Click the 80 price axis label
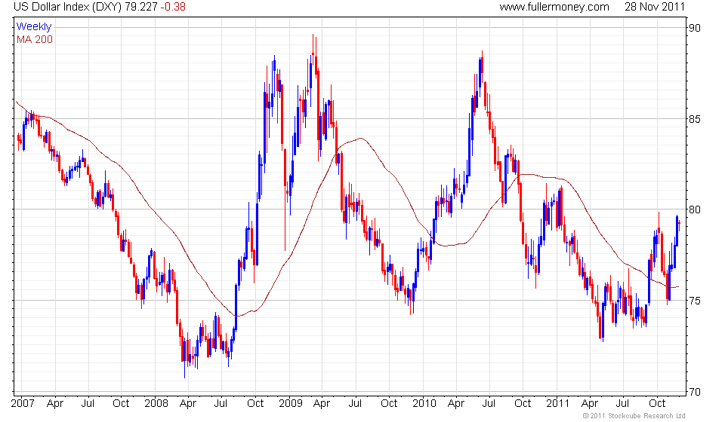Viewport: 725px width, 422px height. [x=695, y=209]
